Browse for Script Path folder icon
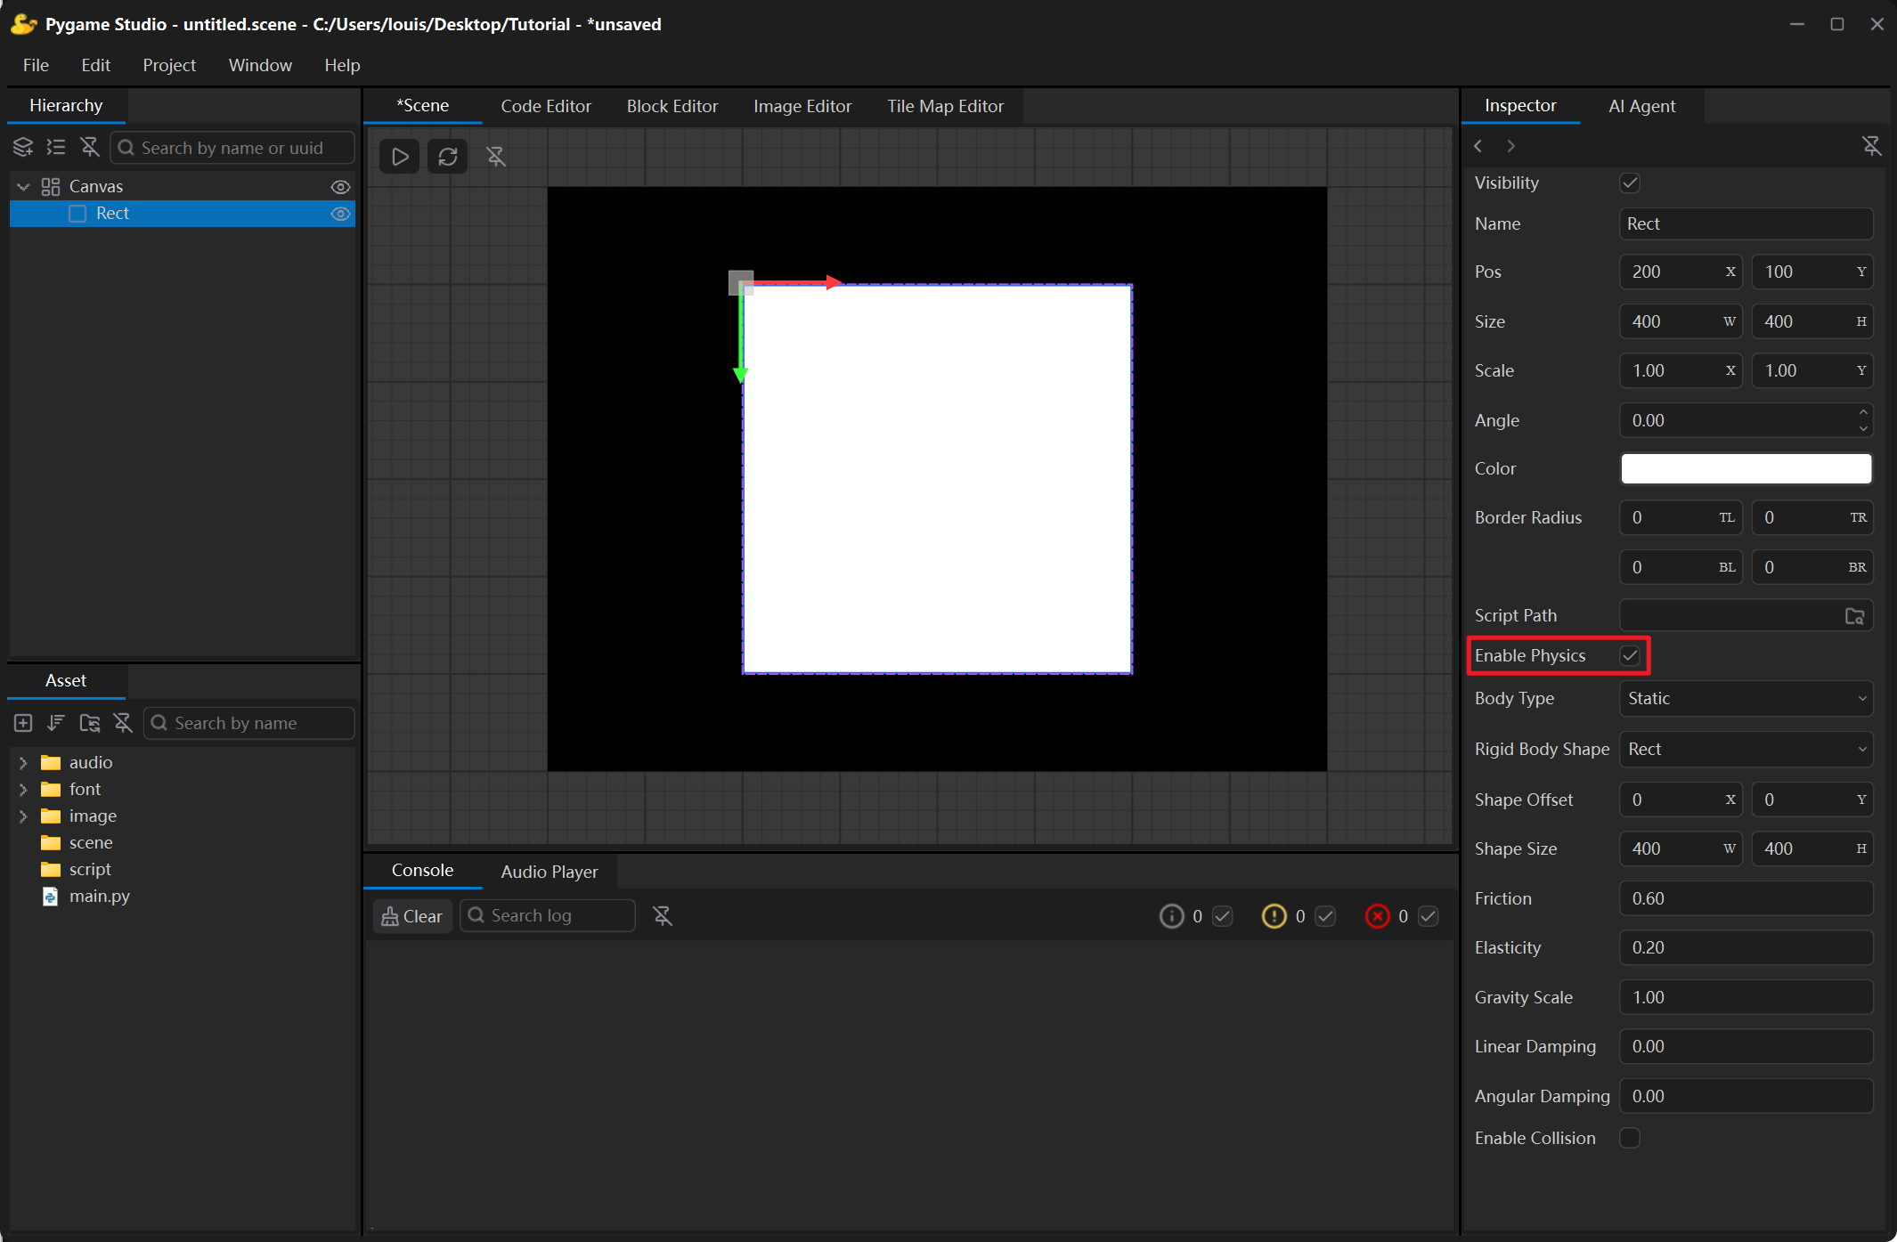Image resolution: width=1897 pixels, height=1242 pixels. [x=1854, y=615]
